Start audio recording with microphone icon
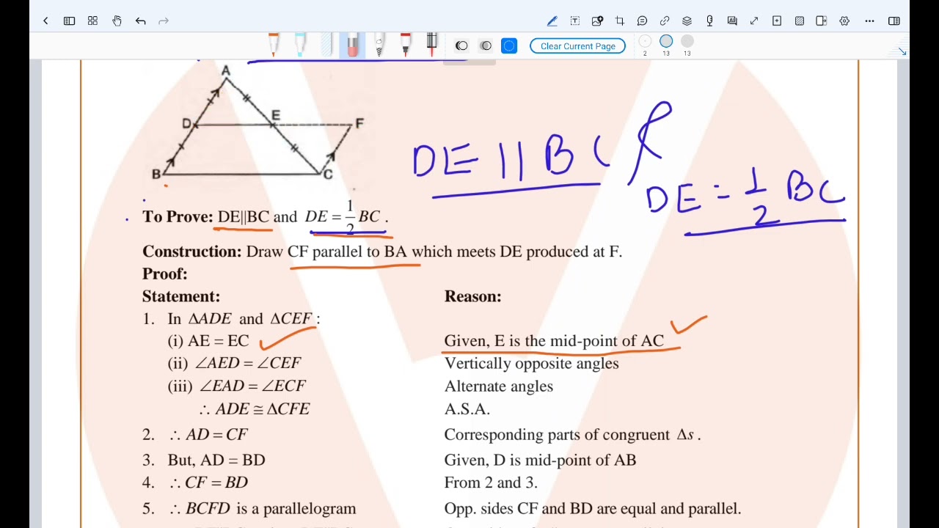Screen dimensions: 939x528 point(709,21)
